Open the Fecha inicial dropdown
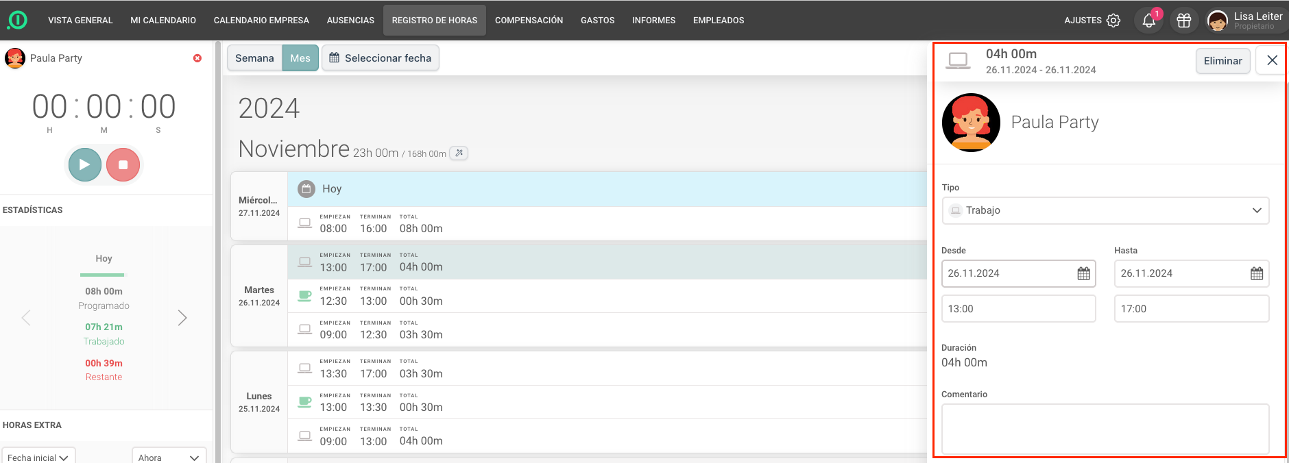The image size is (1289, 463). [x=38, y=457]
